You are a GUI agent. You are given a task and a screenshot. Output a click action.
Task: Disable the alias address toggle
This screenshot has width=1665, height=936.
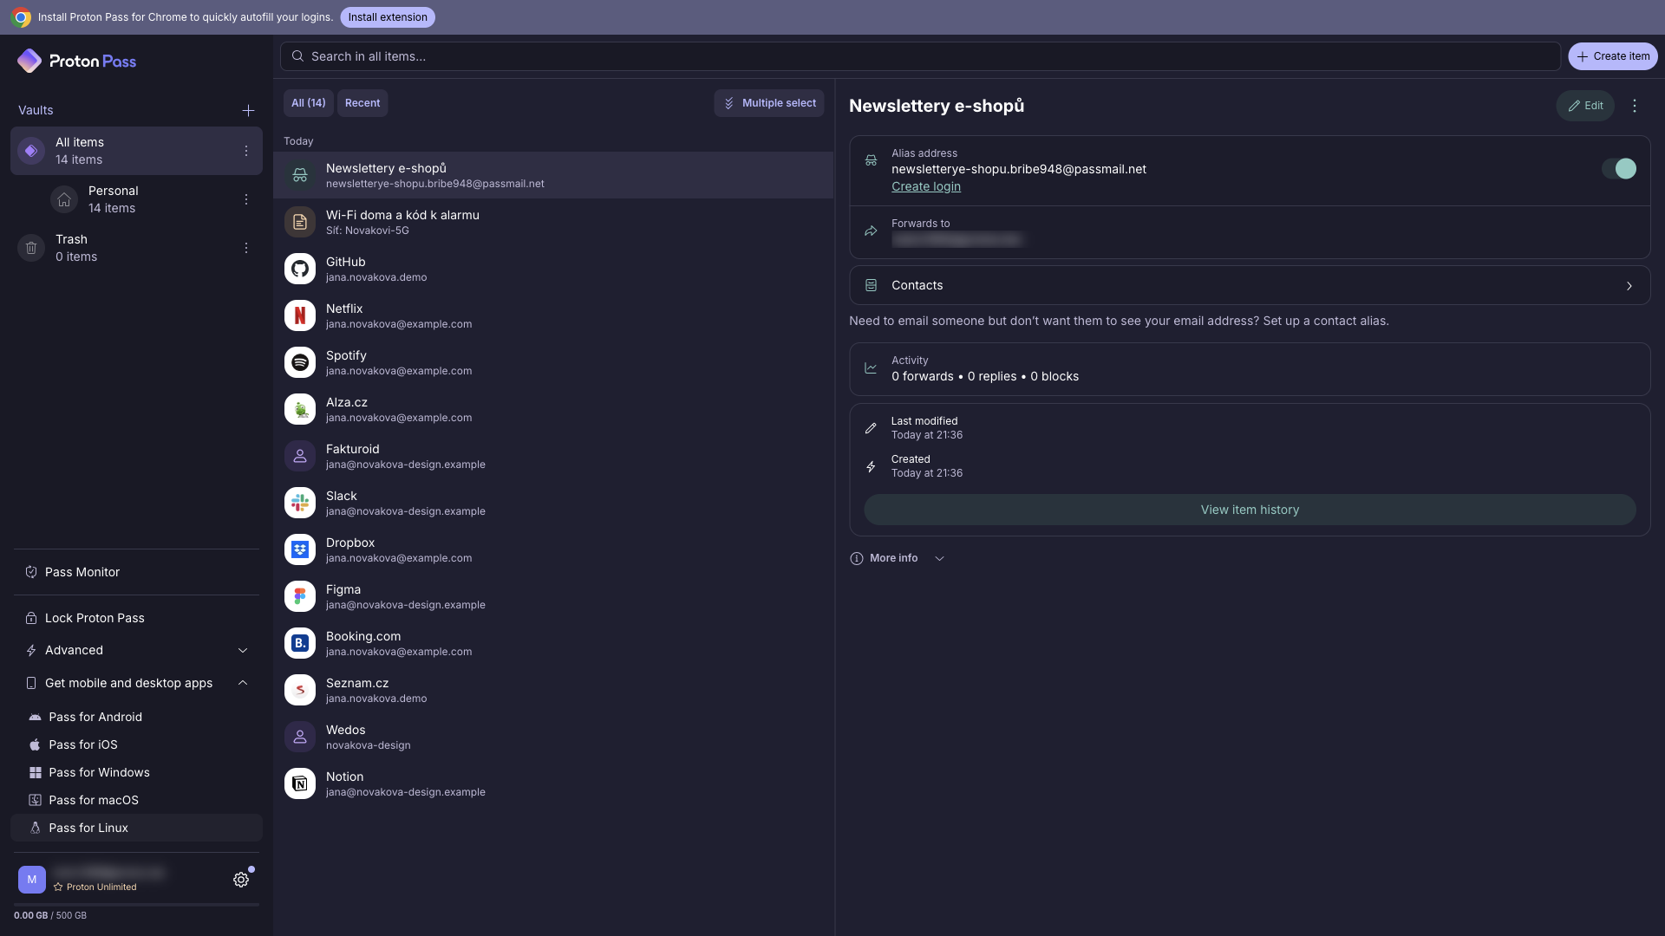coord(1619,169)
